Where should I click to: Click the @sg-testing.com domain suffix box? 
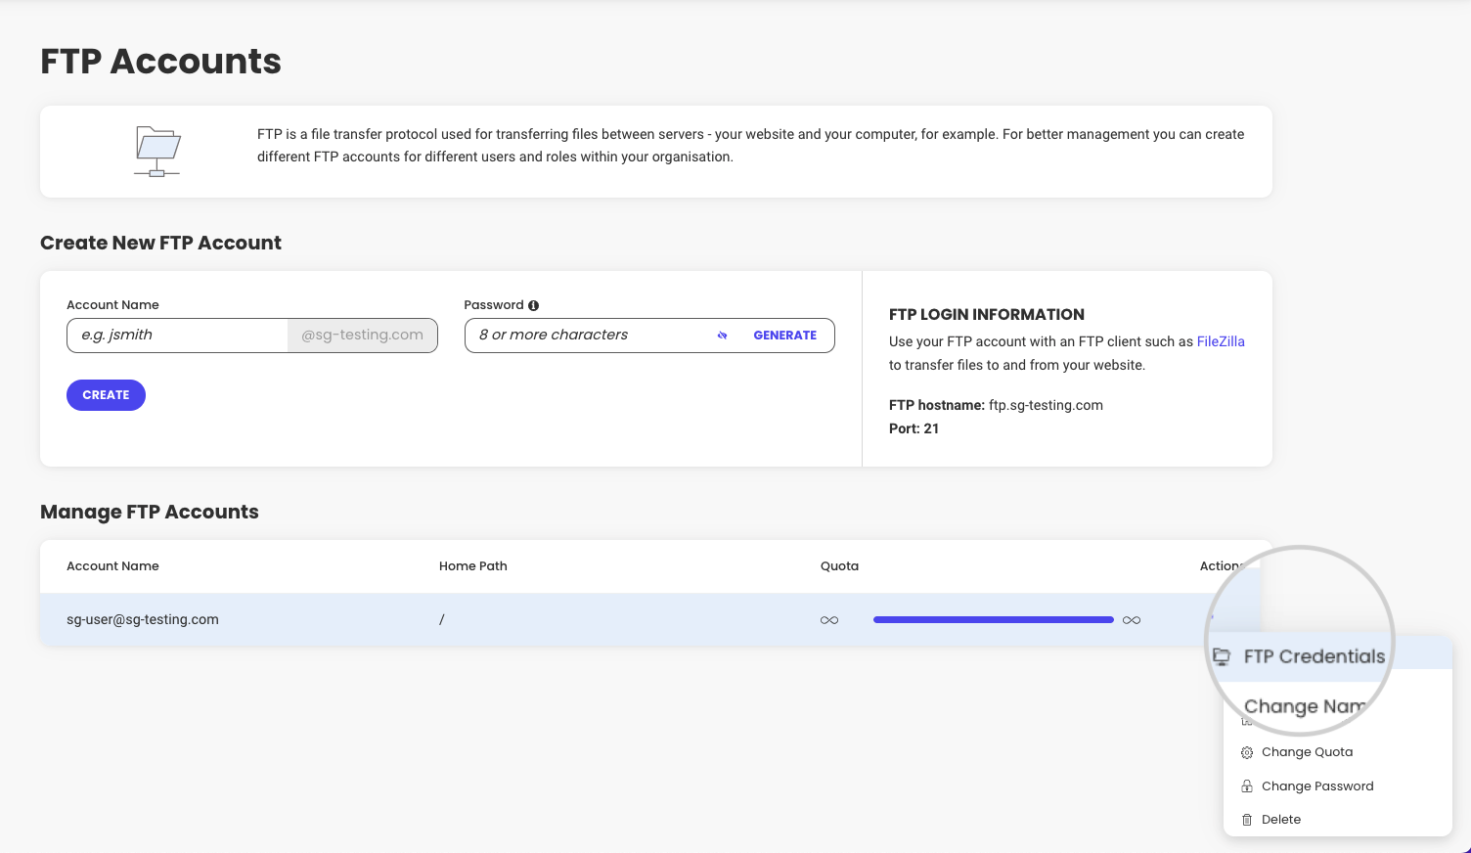[x=362, y=336]
